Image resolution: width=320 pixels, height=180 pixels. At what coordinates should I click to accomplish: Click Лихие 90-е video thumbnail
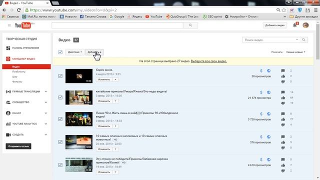click(79, 119)
